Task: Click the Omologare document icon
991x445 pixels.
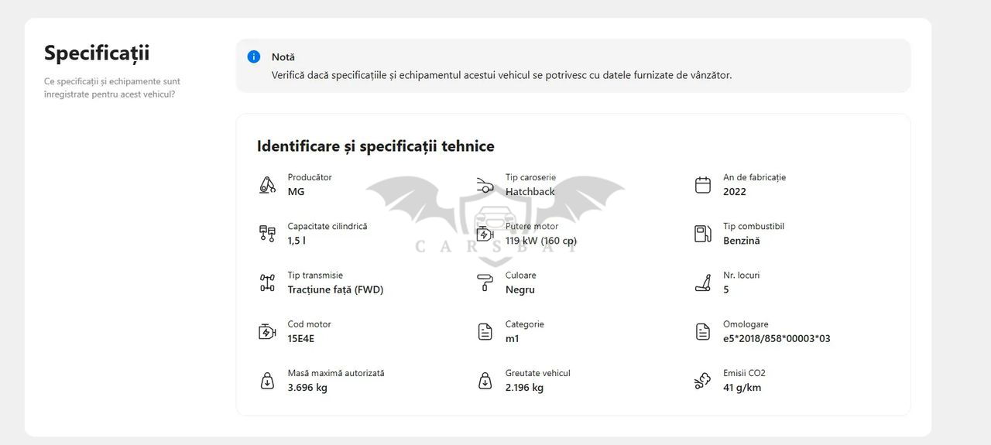Action: pos(702,332)
